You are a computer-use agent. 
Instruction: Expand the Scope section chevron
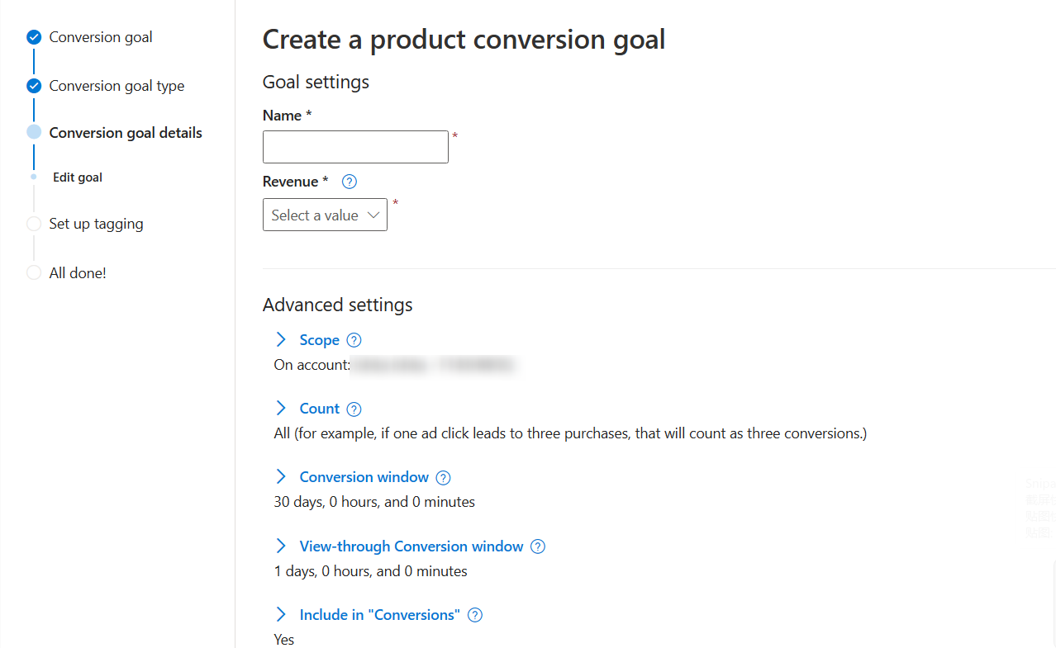281,340
